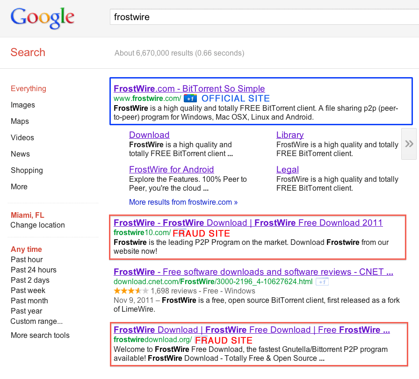This screenshot has height=379, width=419.
Task: Click the +1 icon on CNET result
Action: tap(322, 282)
